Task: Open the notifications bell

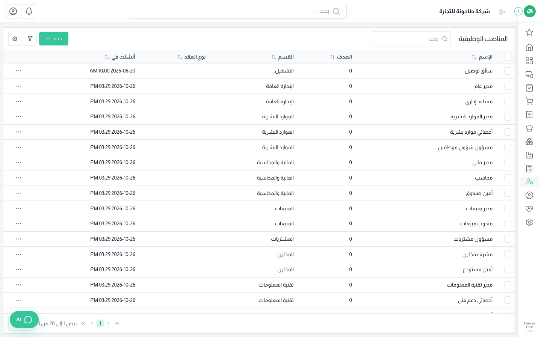Action: (29, 11)
